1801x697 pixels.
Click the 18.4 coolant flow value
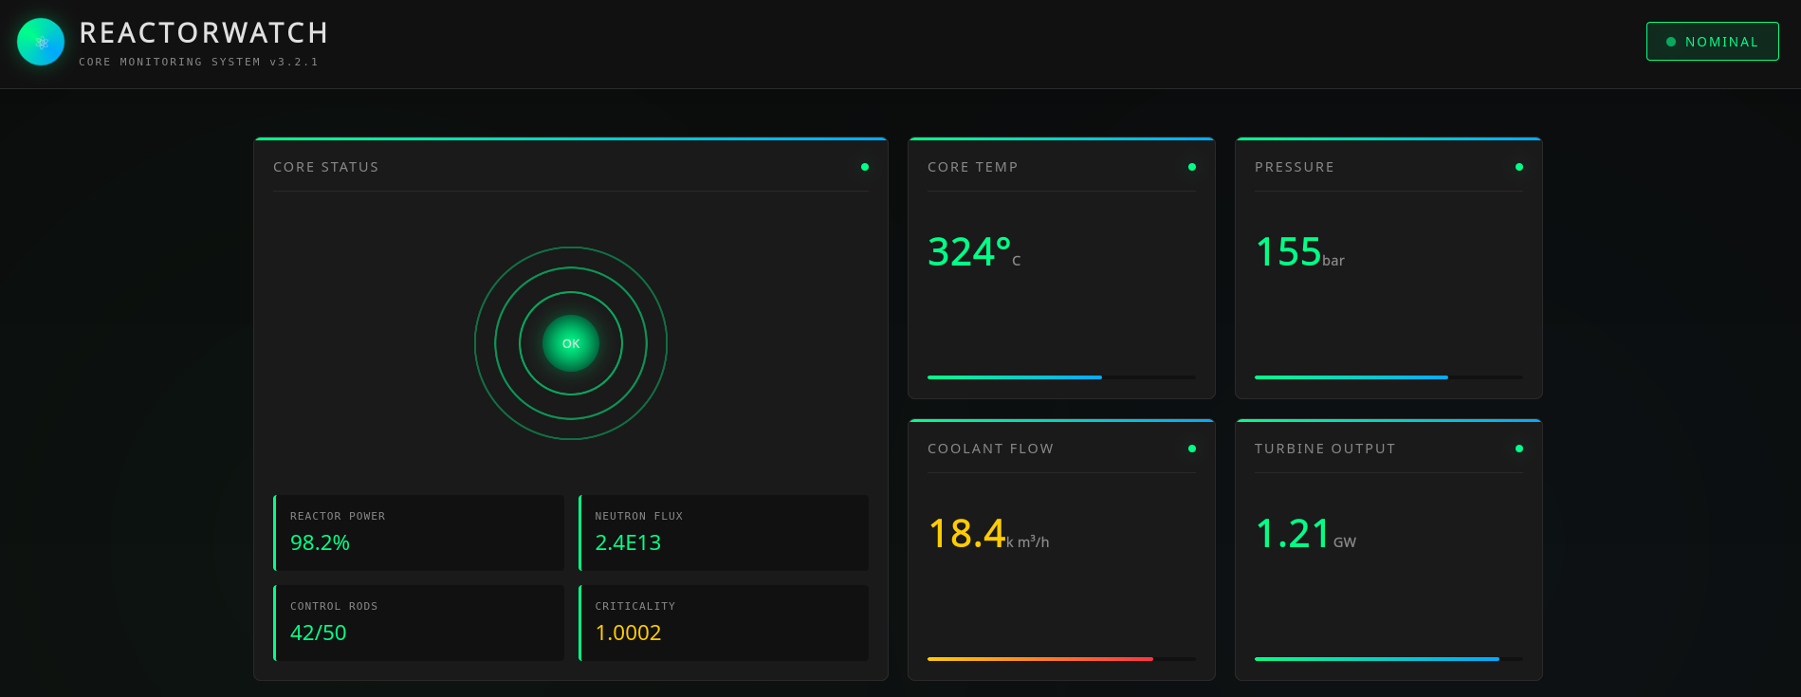pyautogui.click(x=966, y=534)
